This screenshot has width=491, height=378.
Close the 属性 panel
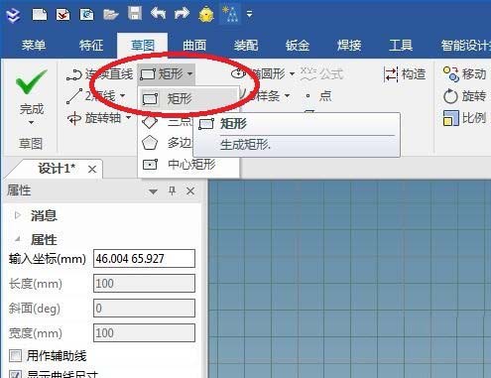coord(190,190)
